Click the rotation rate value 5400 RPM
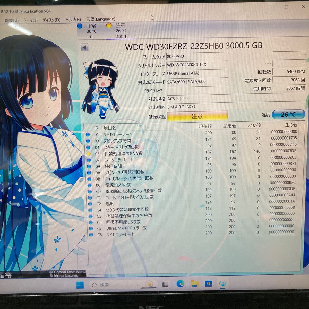Screen dimensions: 309x309 click(x=289, y=72)
